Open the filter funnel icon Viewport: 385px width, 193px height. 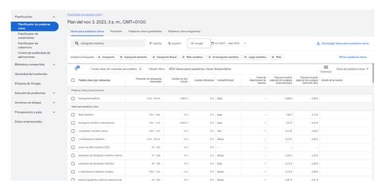point(77,69)
